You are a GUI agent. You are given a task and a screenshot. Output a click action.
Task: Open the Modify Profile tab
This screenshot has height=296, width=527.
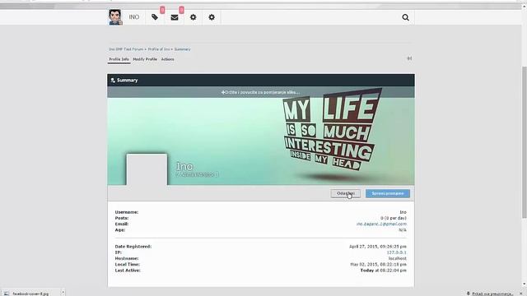tap(145, 59)
